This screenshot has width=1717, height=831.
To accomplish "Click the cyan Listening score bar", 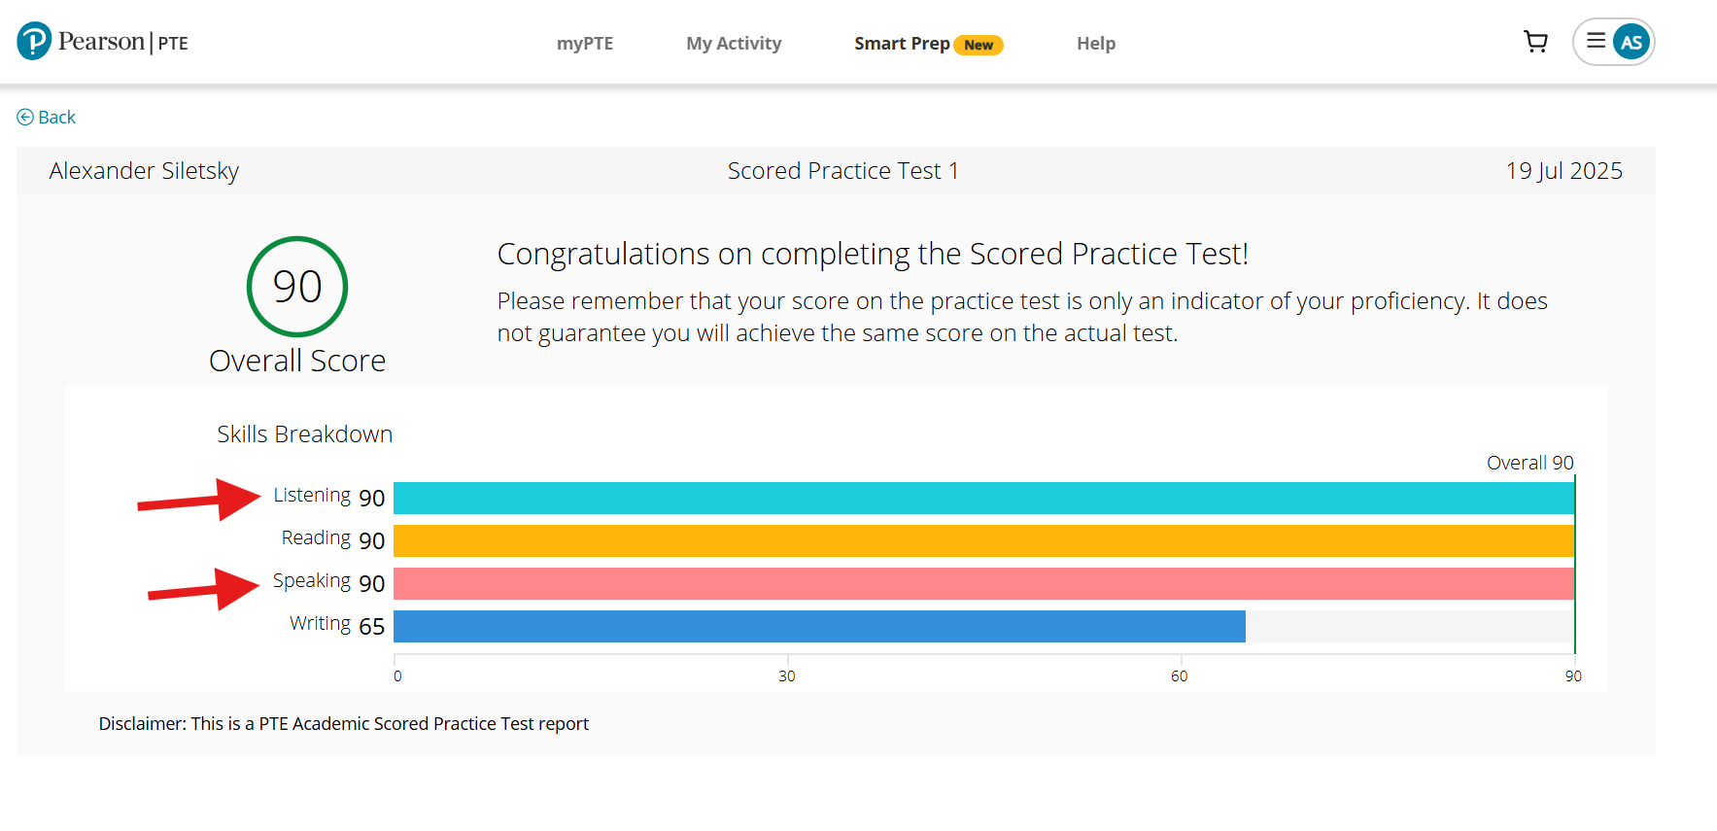I will [983, 498].
